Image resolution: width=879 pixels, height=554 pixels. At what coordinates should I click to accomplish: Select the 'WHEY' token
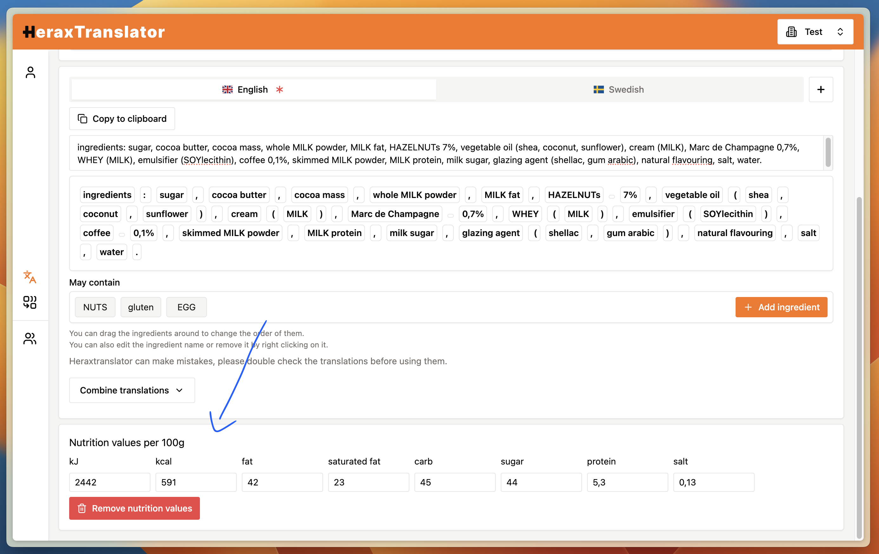tap(525, 214)
